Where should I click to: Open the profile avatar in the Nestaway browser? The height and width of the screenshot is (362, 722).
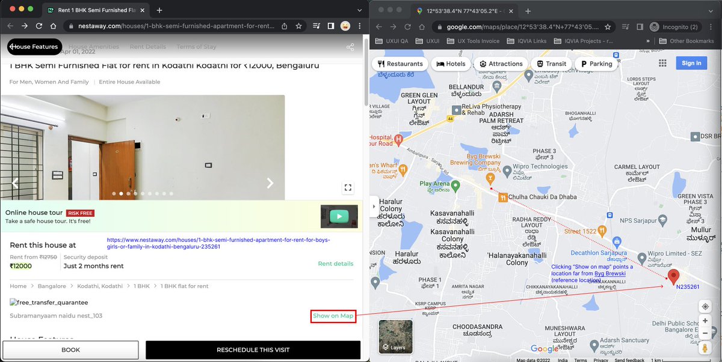coord(346,26)
